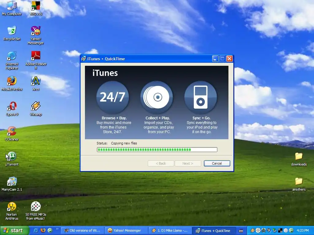Click iTunes + QuickTime taskbar button
This screenshot has width=314, height=235.
click(214, 231)
